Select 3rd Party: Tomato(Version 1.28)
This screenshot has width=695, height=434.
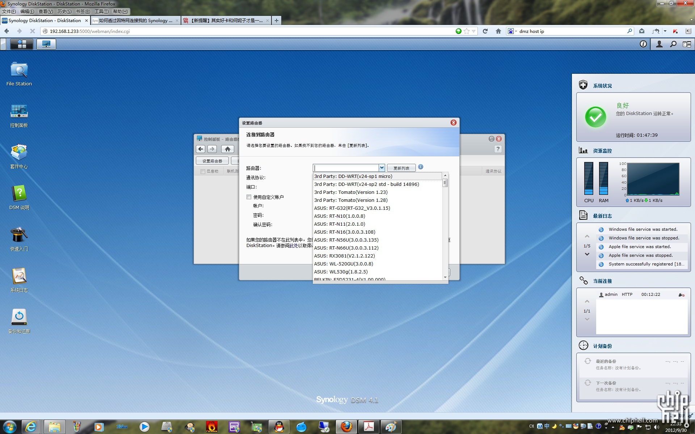point(378,200)
